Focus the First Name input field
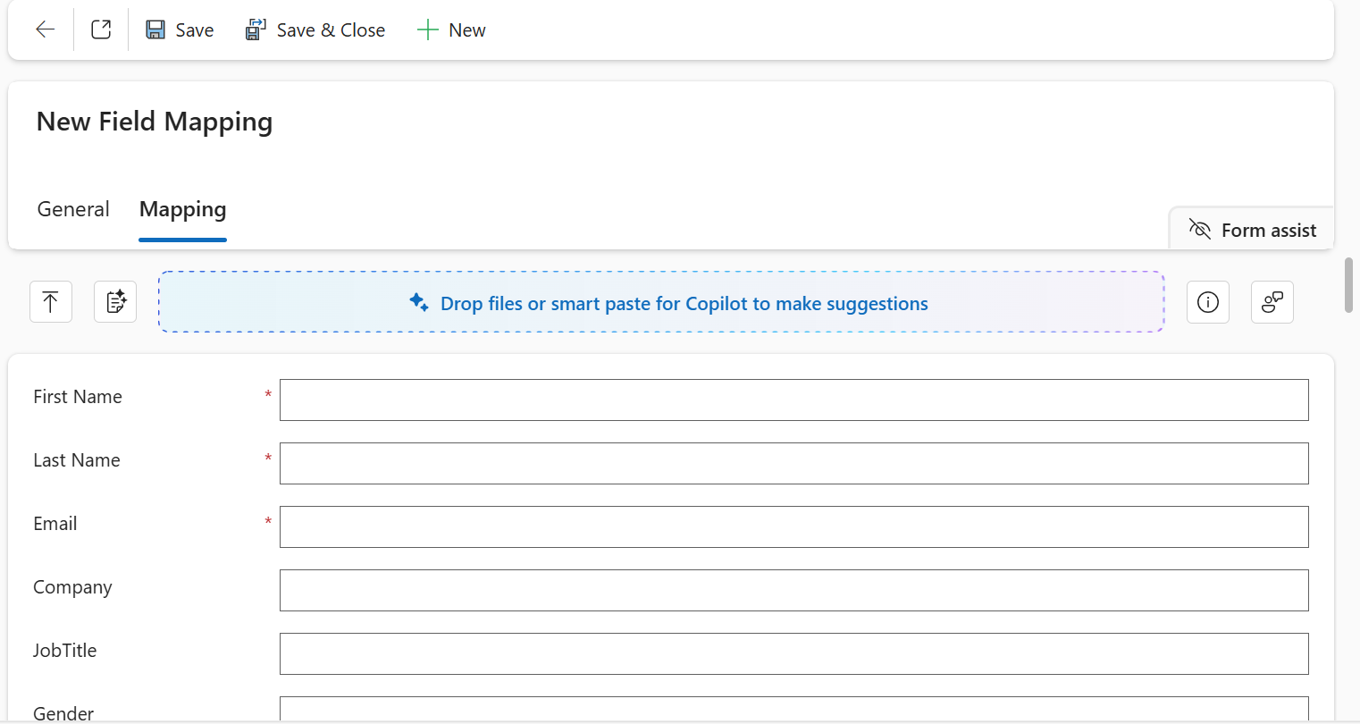The image size is (1360, 724). pyautogui.click(x=793, y=400)
